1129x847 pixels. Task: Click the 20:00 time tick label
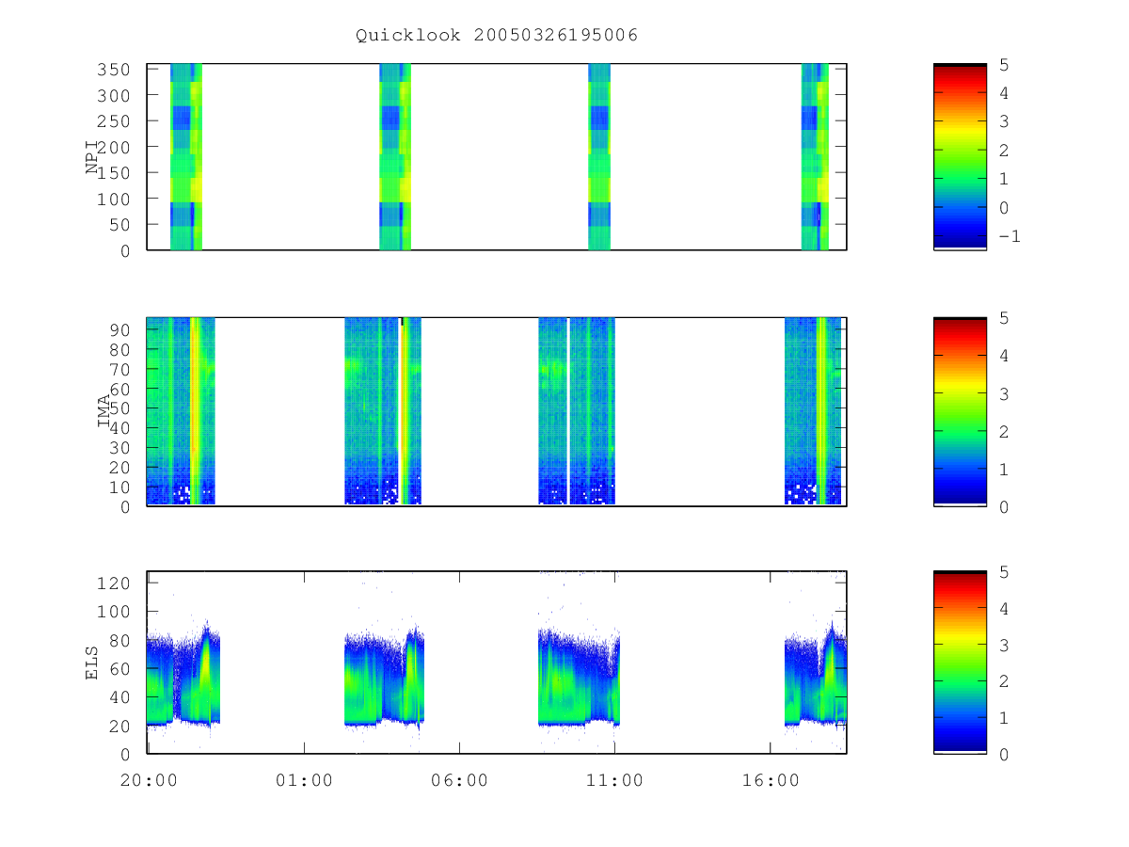[x=148, y=780]
